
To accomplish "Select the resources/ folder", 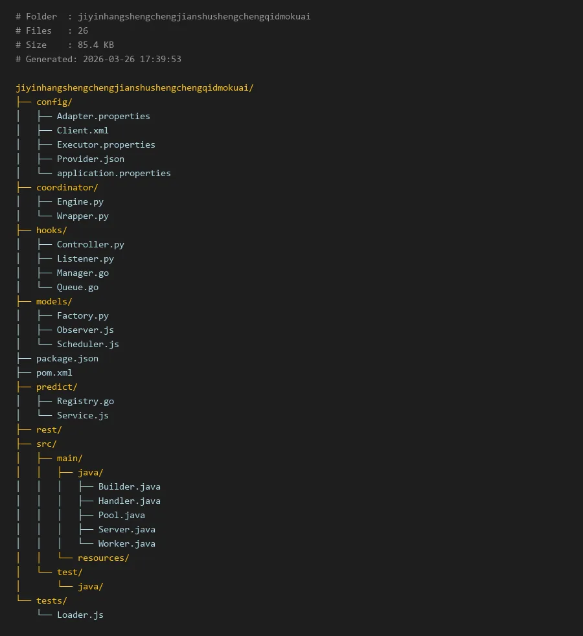I will [103, 558].
